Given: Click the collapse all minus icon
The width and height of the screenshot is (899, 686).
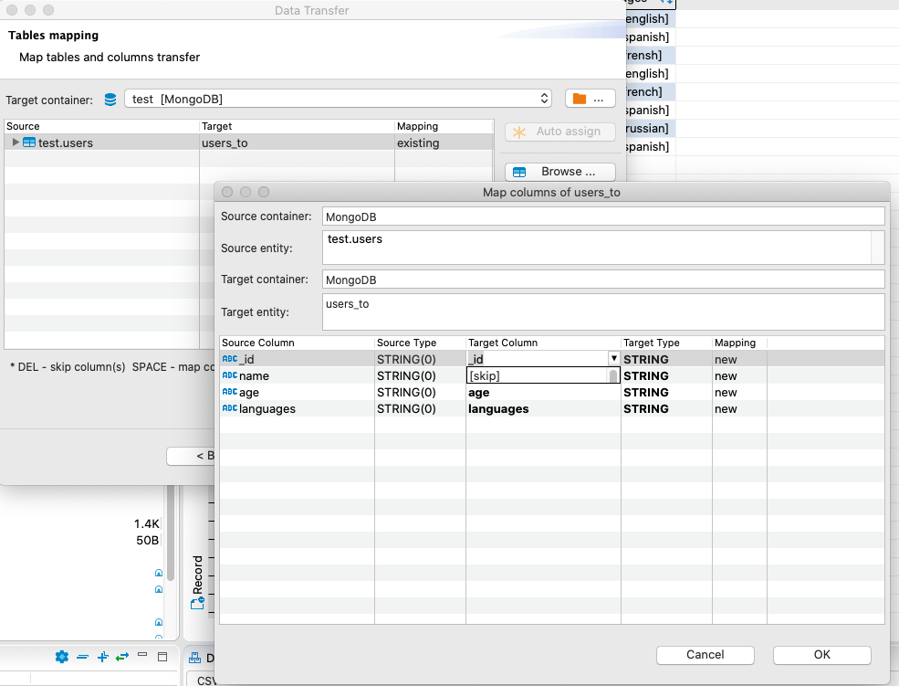Looking at the screenshot, I should 82,657.
